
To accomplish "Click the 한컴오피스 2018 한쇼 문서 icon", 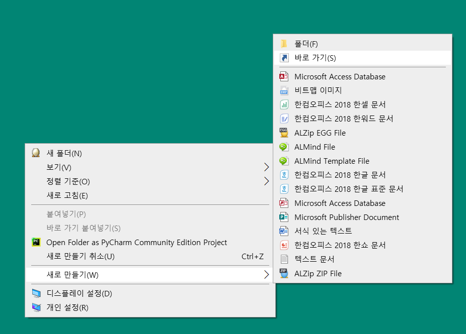I will (284, 245).
